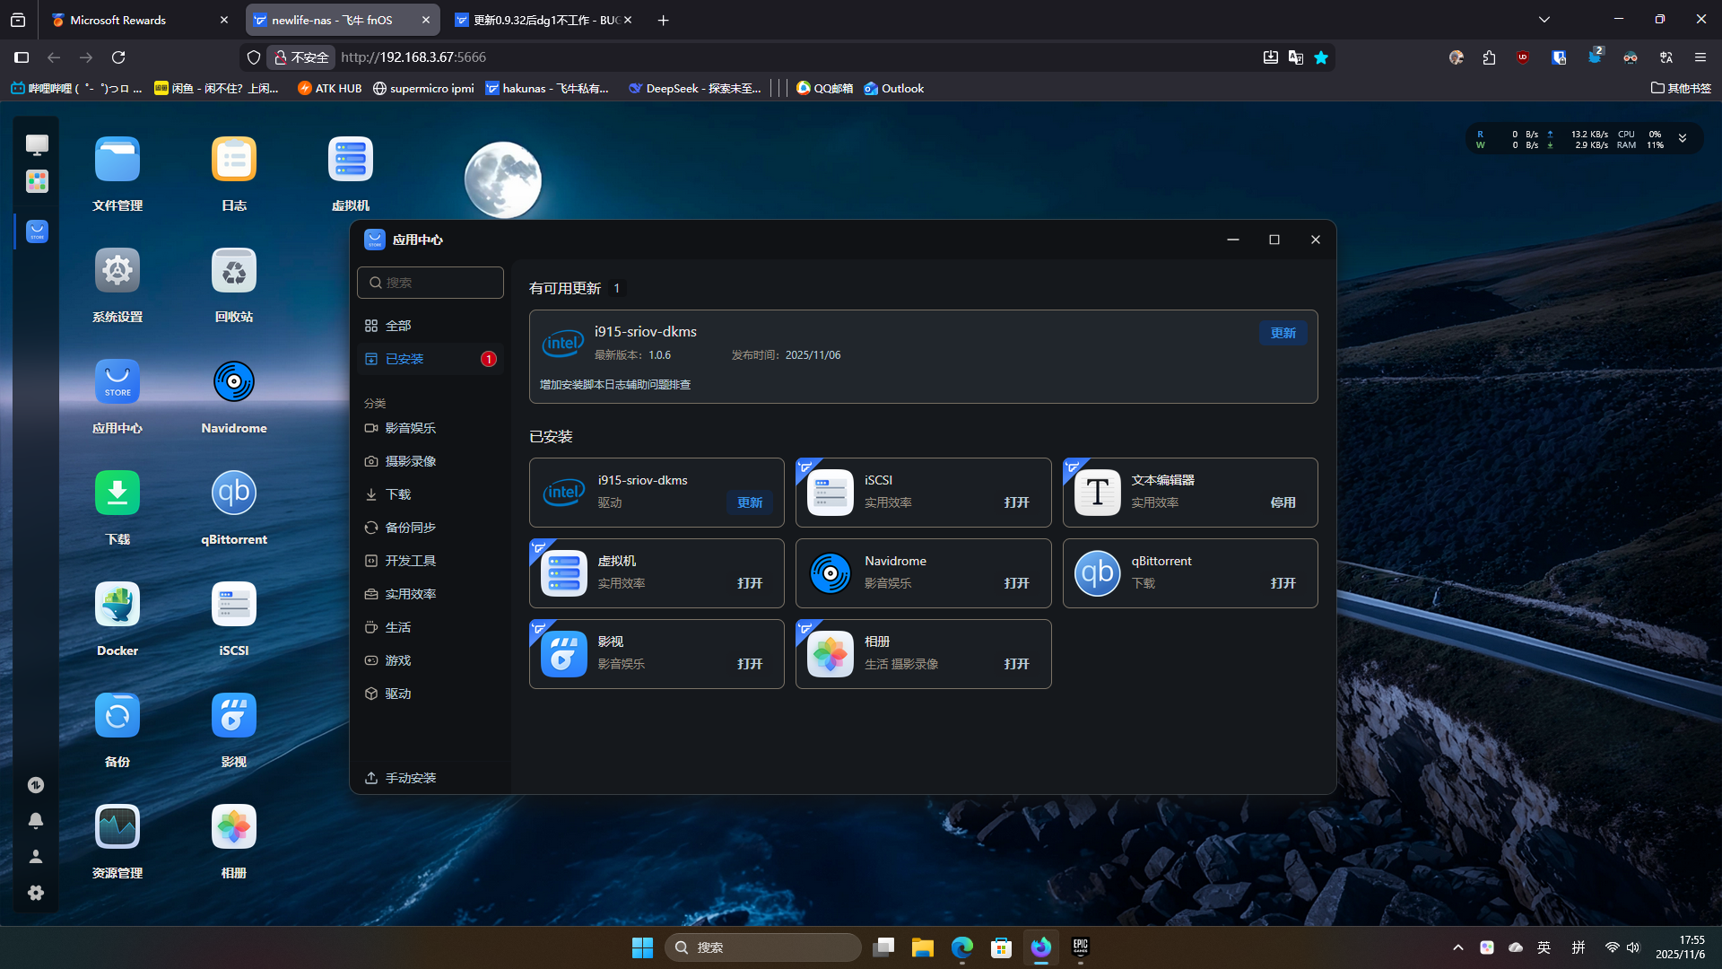
Task: Click the notification bell in the left dock
Action: (36, 821)
